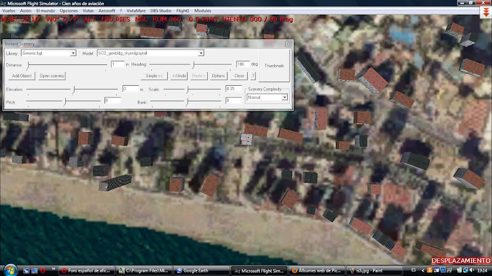The image size is (492, 276).
Task: Click the volume speaker tray icon
Action: coord(471,270)
